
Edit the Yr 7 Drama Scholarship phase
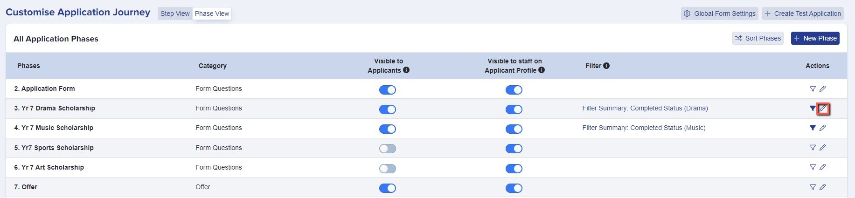(823, 109)
